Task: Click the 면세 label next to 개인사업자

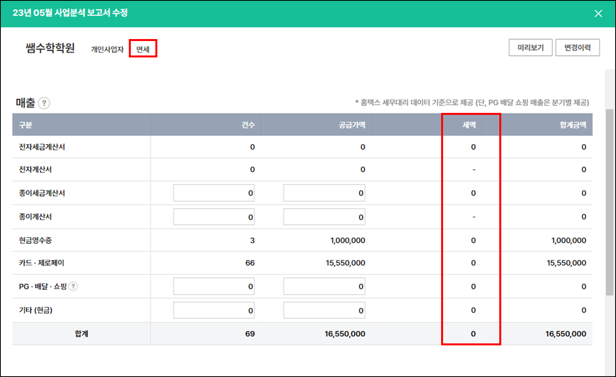Action: [x=143, y=49]
